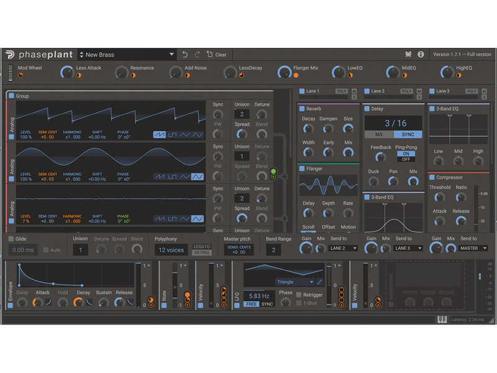Image resolution: width=497 pixels, height=373 pixels.
Task: Toggle the Compressor effect on/off
Action: (432, 177)
